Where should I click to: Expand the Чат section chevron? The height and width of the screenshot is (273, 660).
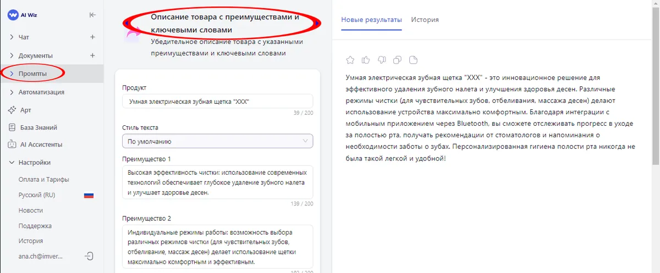pos(12,37)
